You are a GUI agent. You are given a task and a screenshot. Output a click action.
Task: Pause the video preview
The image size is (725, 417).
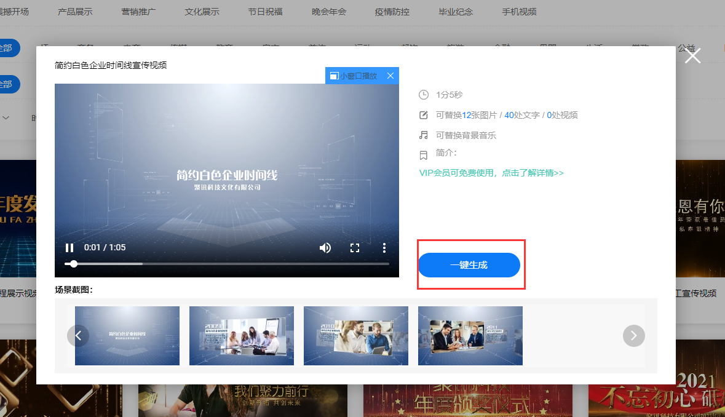tap(69, 248)
